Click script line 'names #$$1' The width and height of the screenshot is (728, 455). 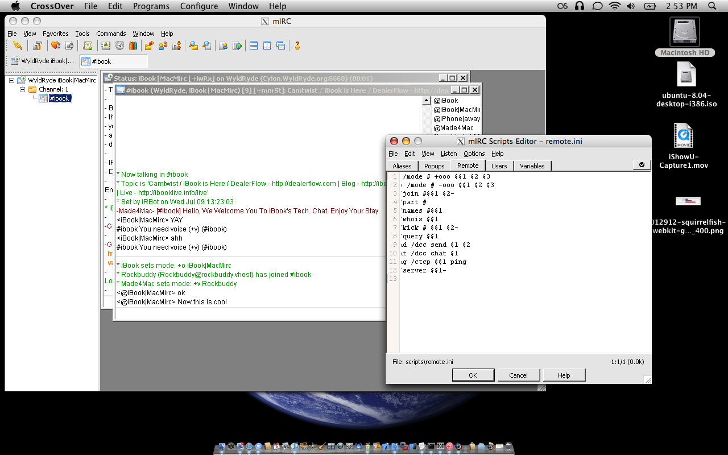coord(421,210)
